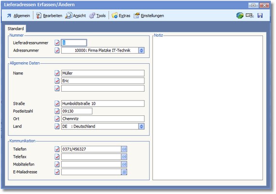Expand the Adressnummer dropdown
This screenshot has width=276, height=194.
pyautogui.click(x=141, y=50)
